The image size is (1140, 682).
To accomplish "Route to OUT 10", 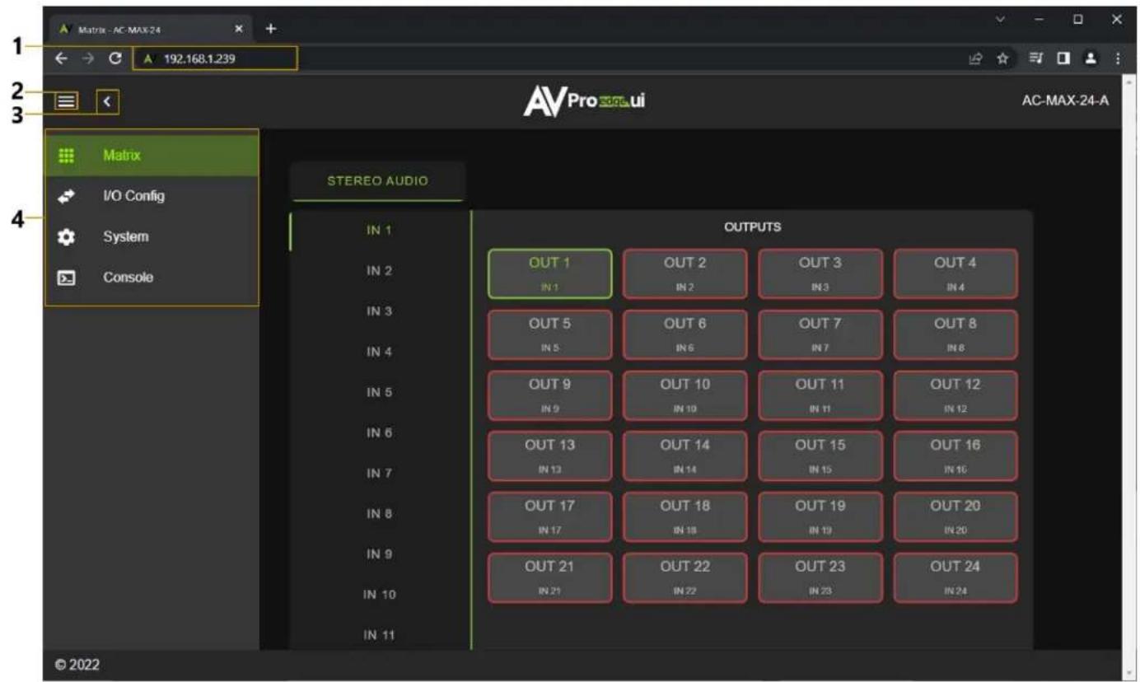I will click(685, 395).
